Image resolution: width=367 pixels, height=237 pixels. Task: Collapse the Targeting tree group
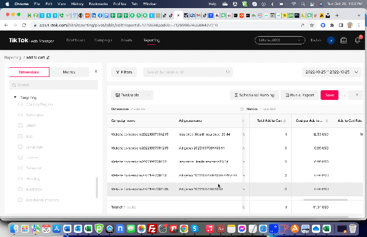(15, 97)
